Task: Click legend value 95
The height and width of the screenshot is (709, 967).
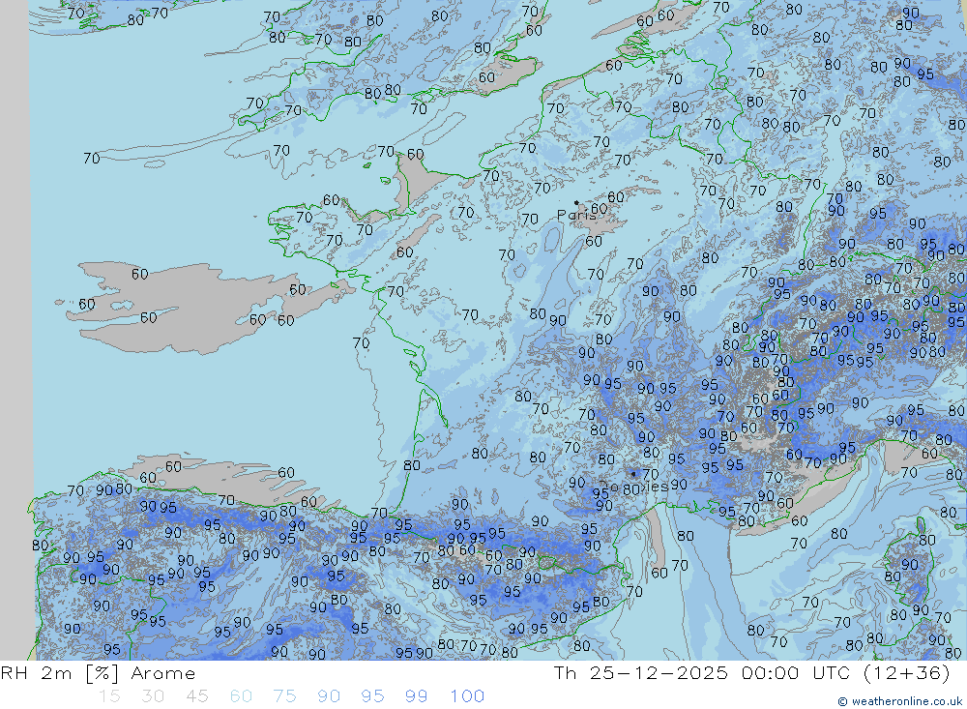Action: click(372, 696)
